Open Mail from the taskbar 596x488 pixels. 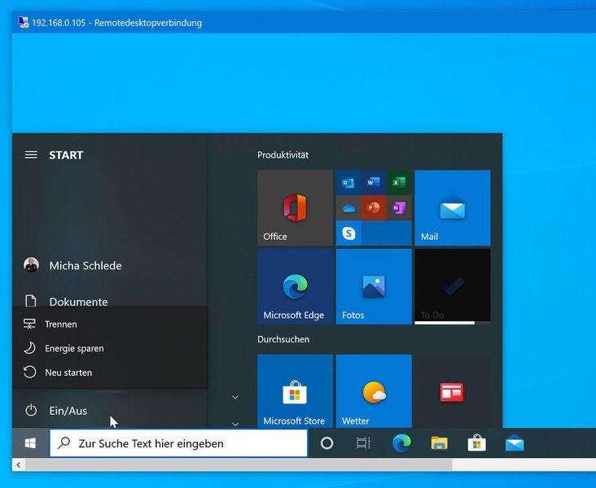[515, 442]
